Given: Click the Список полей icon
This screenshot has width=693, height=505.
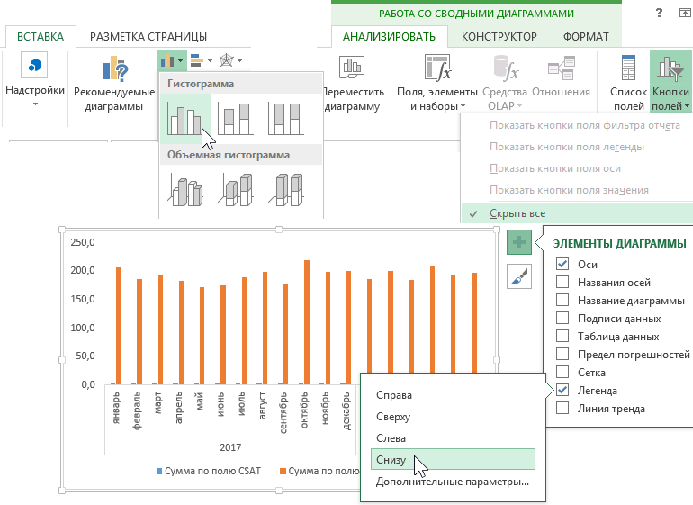Looking at the screenshot, I should point(628,70).
